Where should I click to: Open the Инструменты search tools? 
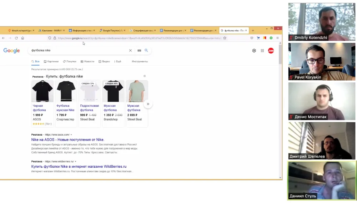click(x=140, y=61)
